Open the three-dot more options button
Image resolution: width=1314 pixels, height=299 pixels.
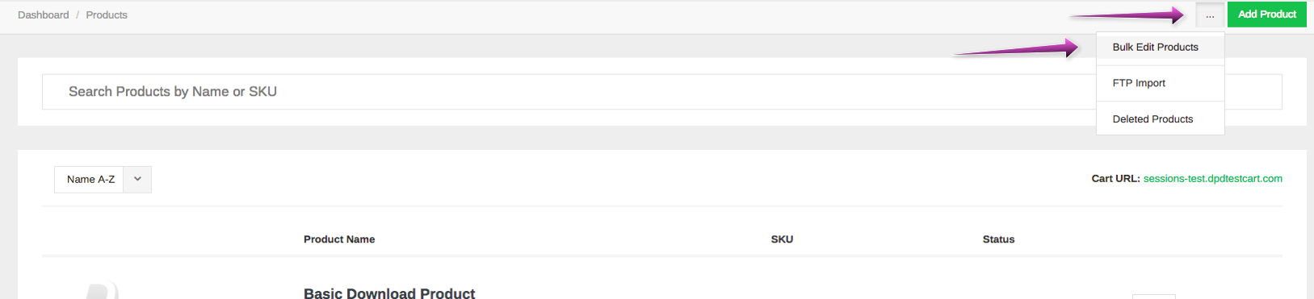click(x=1210, y=15)
